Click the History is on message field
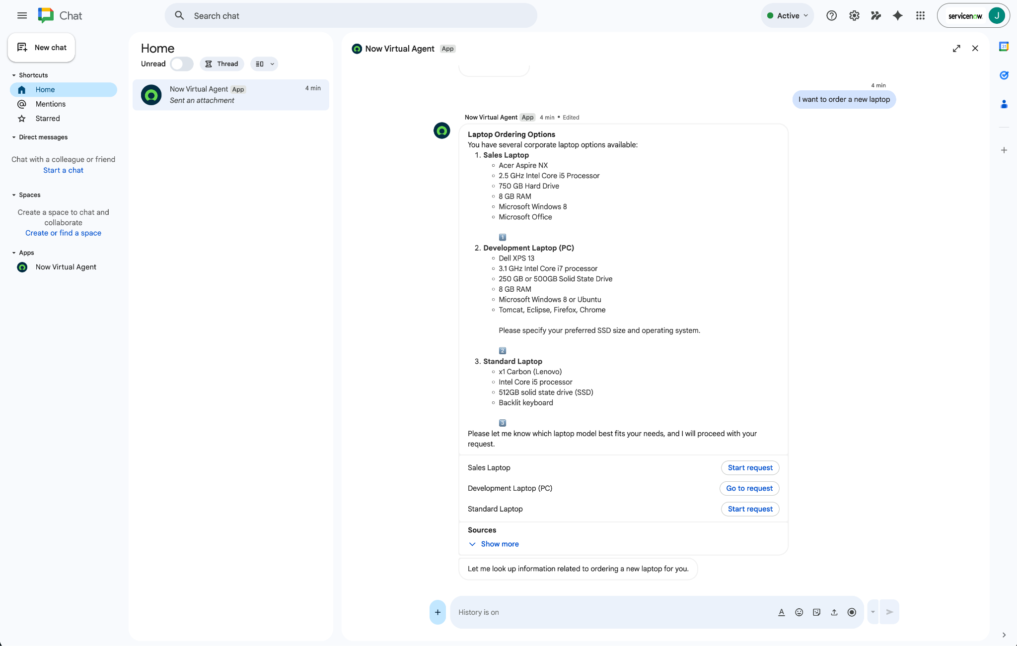Image resolution: width=1017 pixels, height=646 pixels. [613, 612]
